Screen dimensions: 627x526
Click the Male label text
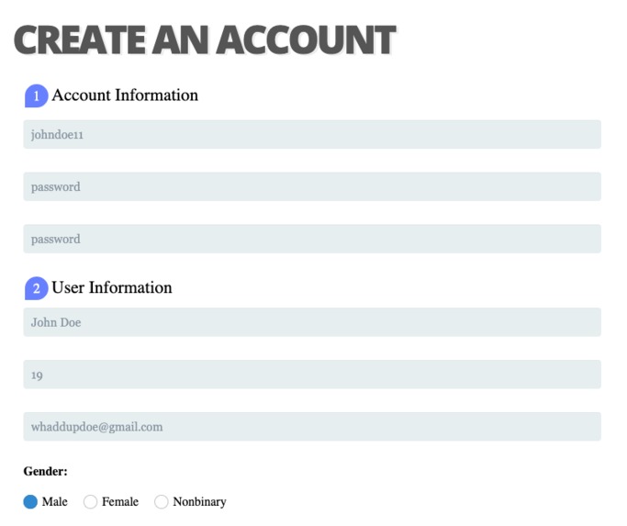(55, 501)
